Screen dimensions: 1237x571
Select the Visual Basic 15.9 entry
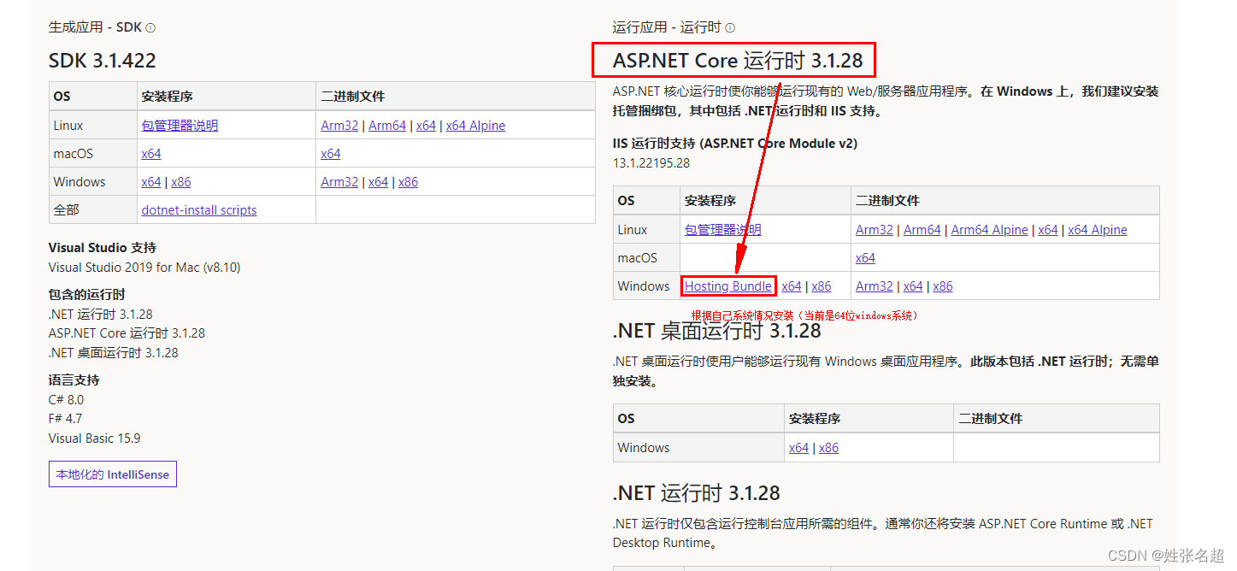94,438
